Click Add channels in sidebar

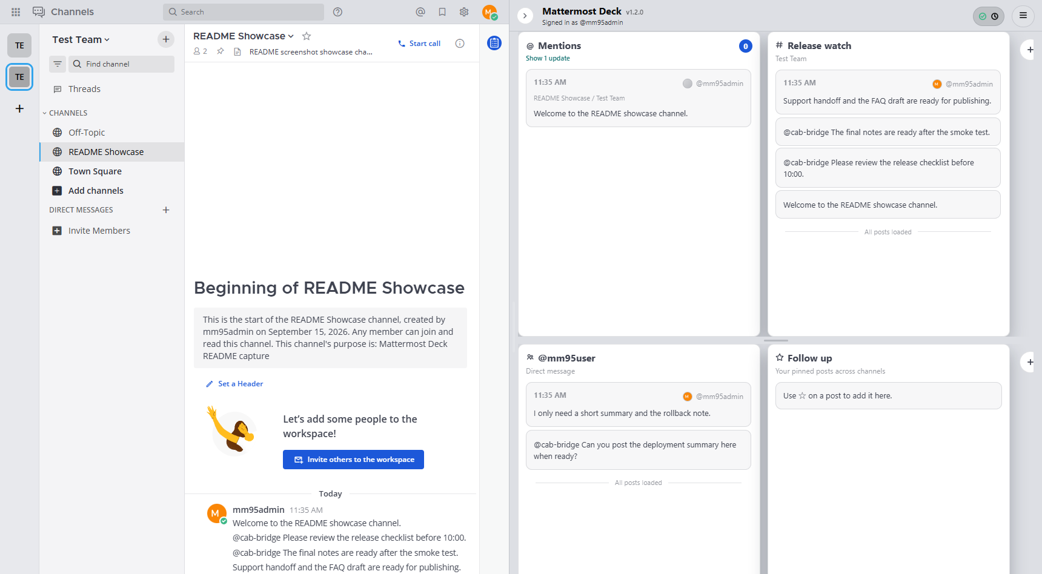pyautogui.click(x=112, y=191)
